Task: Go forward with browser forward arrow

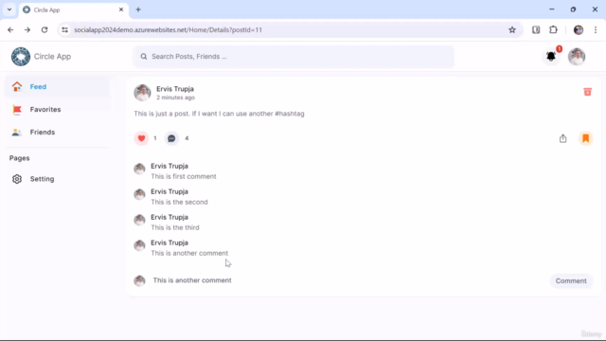Action: (27, 29)
